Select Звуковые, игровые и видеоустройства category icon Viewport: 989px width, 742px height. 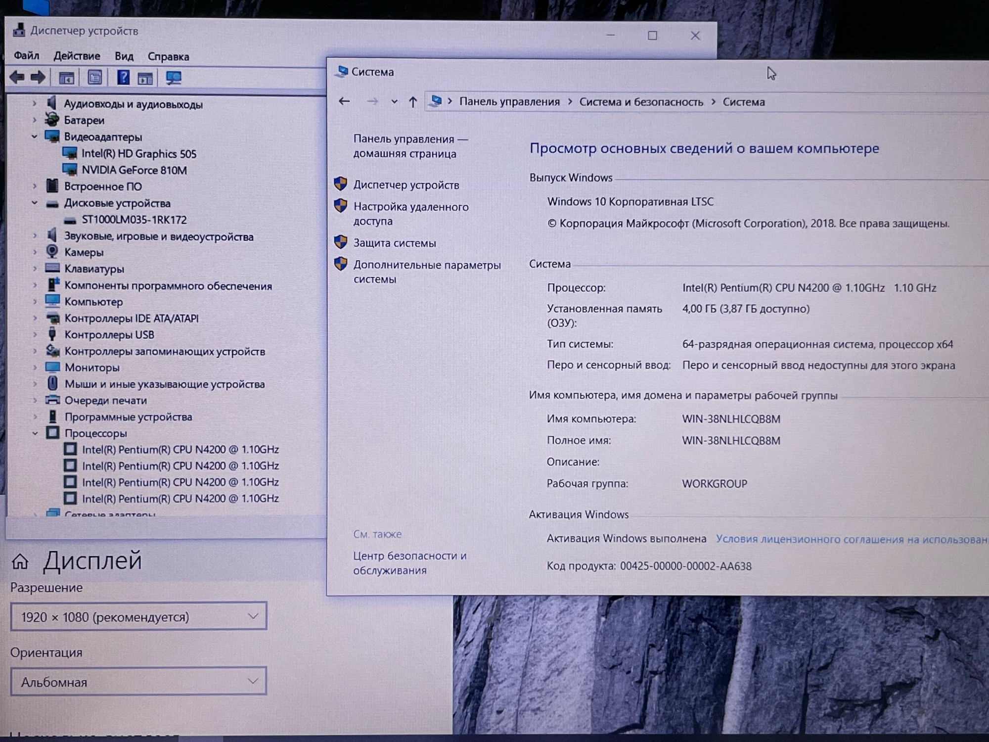(x=52, y=235)
